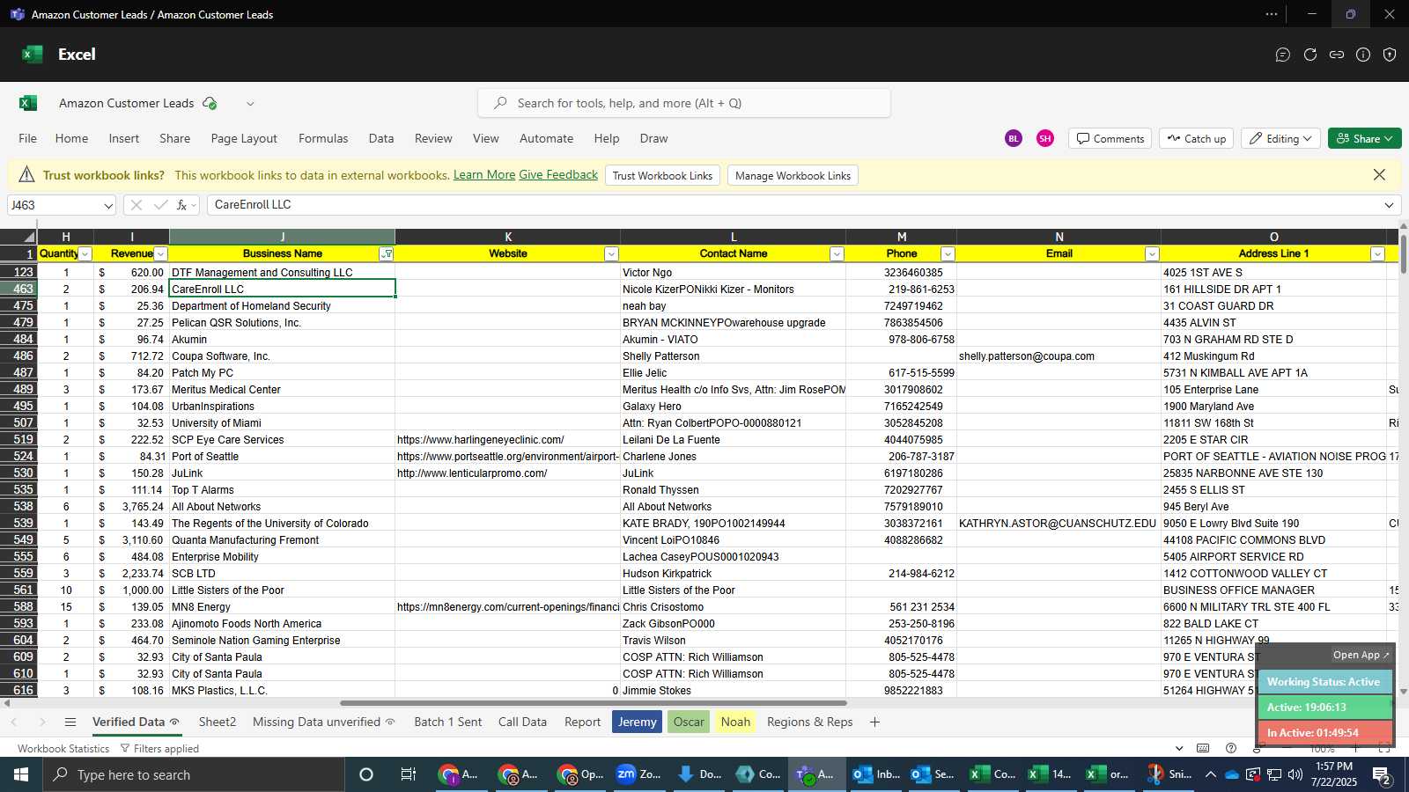
Task: Open the Automate ribbon tab
Action: 546,138
